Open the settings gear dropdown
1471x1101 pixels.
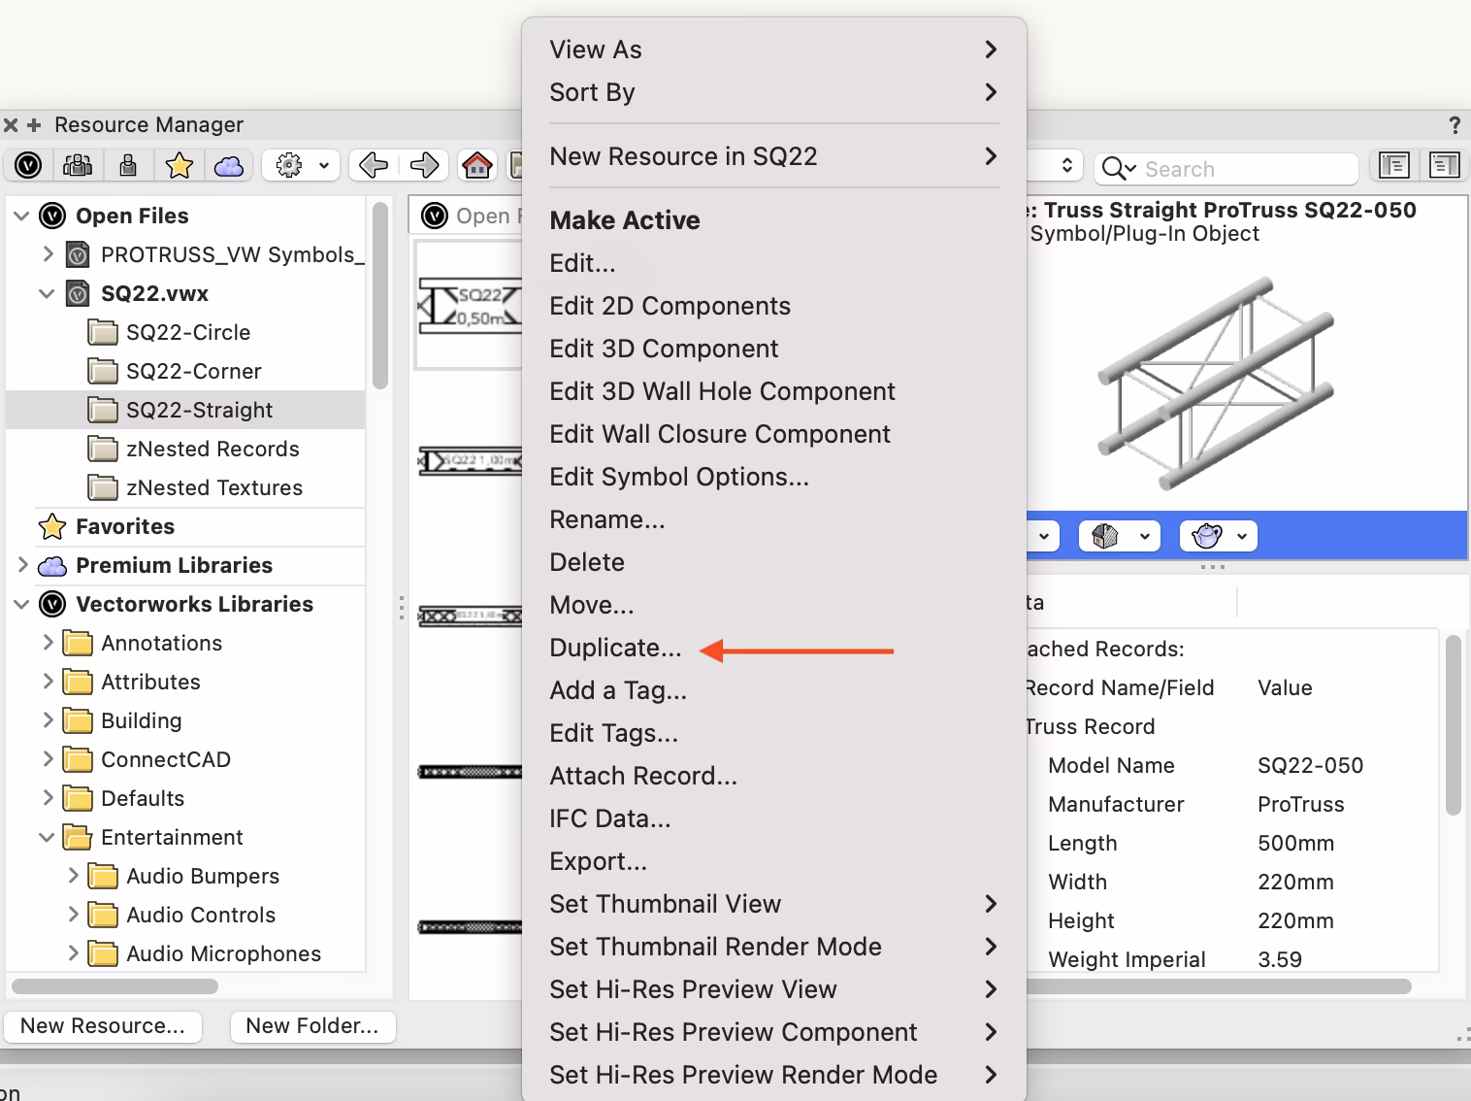[299, 165]
